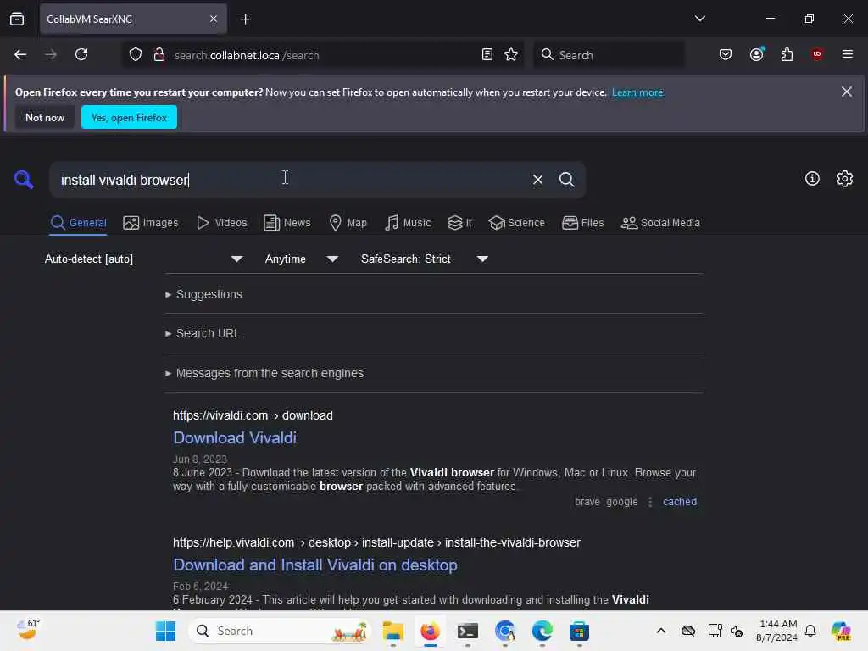Close the CollabVM SearXNG tab

click(x=214, y=19)
